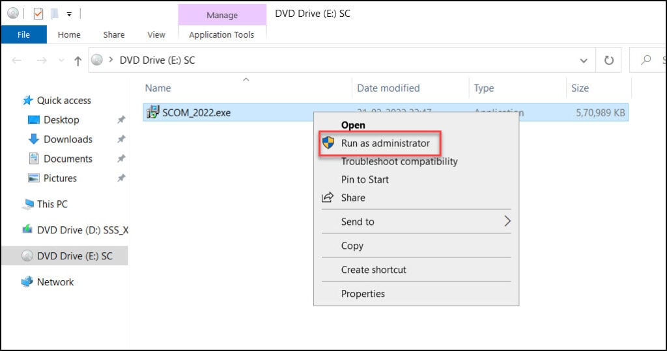Expand the Send to submenu arrow
667x351 pixels.
(507, 221)
